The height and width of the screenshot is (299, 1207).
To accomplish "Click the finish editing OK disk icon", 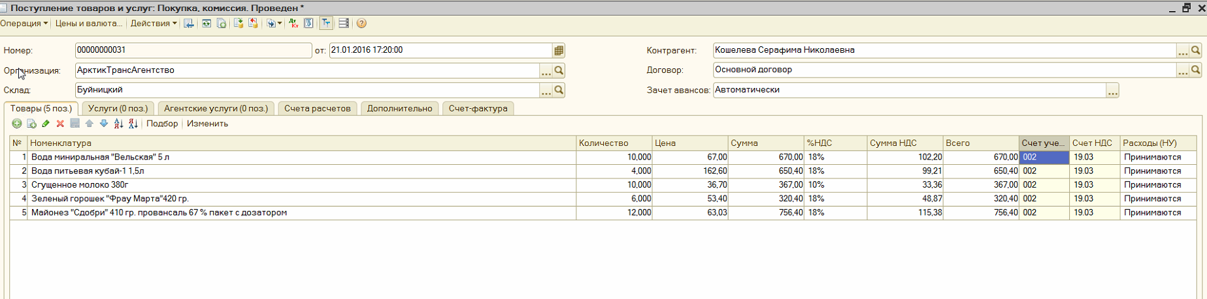I will [x=75, y=124].
